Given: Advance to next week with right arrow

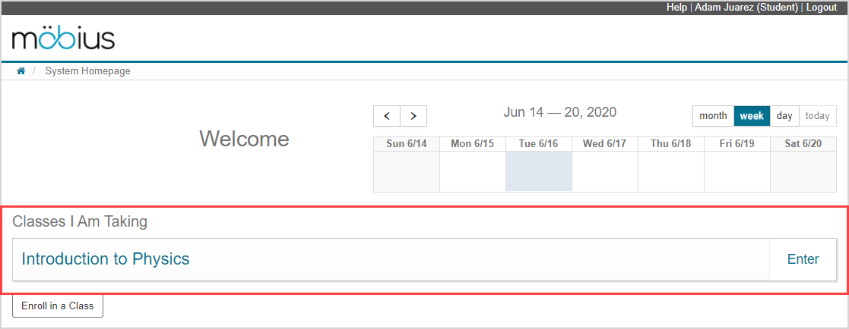Looking at the screenshot, I should [x=413, y=116].
